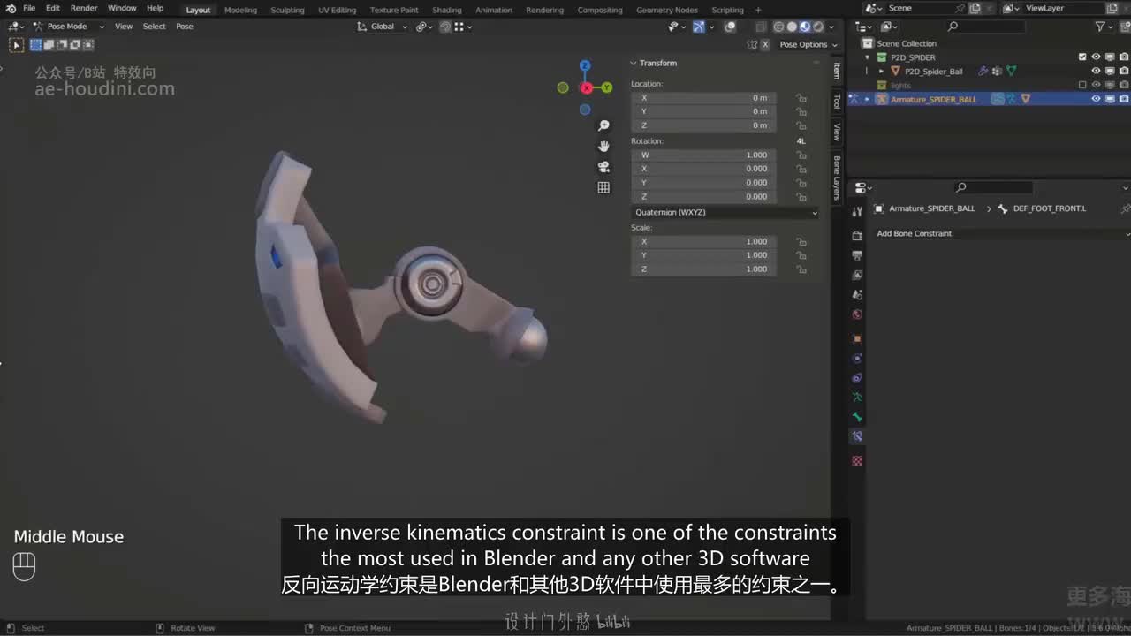Screen dimensions: 1131x636
Task: Open the Bone Layers sidebar tab
Action: pyautogui.click(x=837, y=178)
